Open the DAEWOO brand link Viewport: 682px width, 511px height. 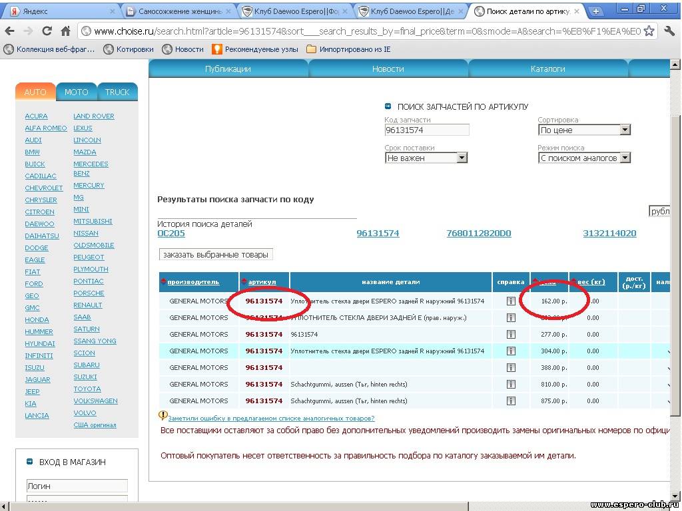point(39,224)
